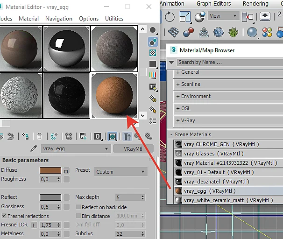
Task: Click the Make Preview filmstrip icon
Action: (x=153, y=87)
